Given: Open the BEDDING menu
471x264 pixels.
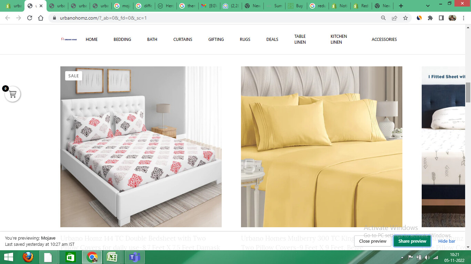Looking at the screenshot, I should [122, 40].
